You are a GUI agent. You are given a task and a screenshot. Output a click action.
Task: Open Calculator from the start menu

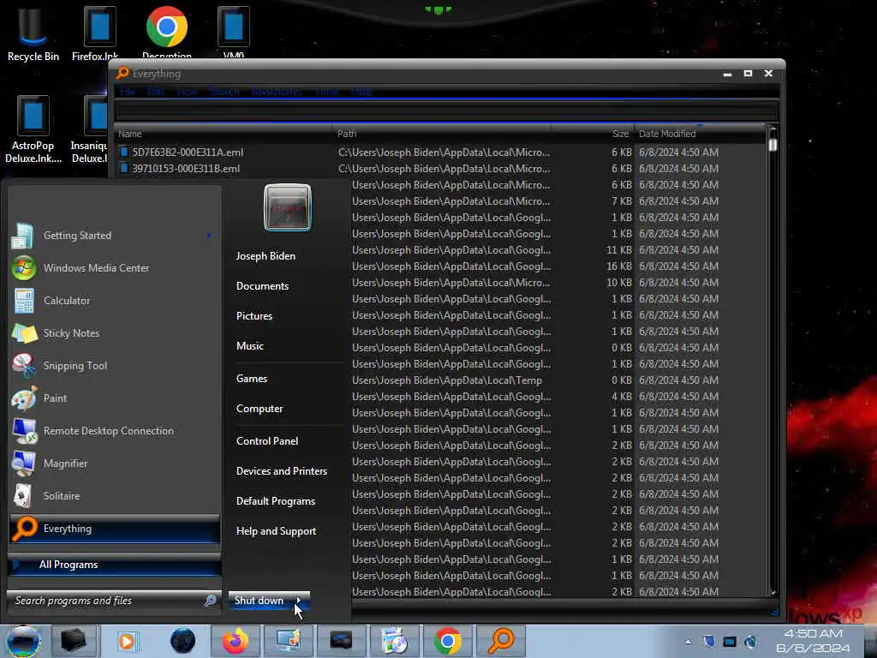pyautogui.click(x=112, y=301)
